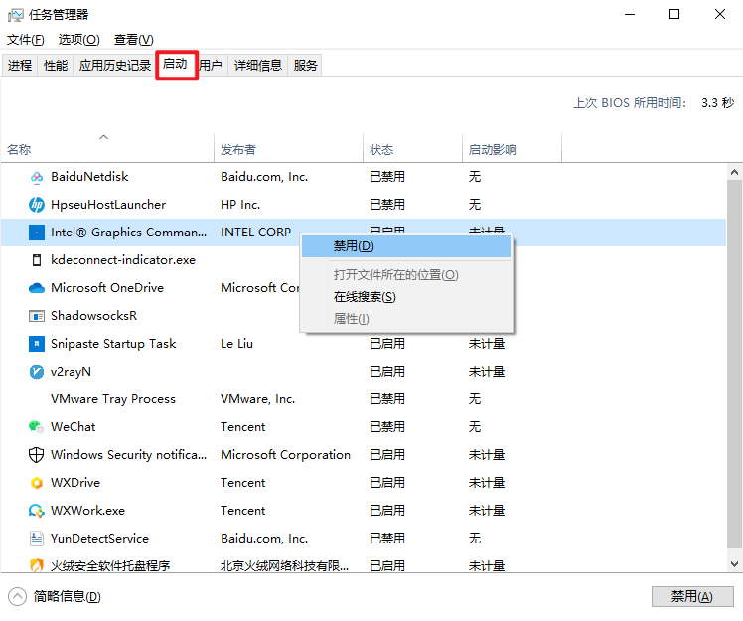743x621 pixels.
Task: Click publisher INTEL CORP cell
Action: 256,233
